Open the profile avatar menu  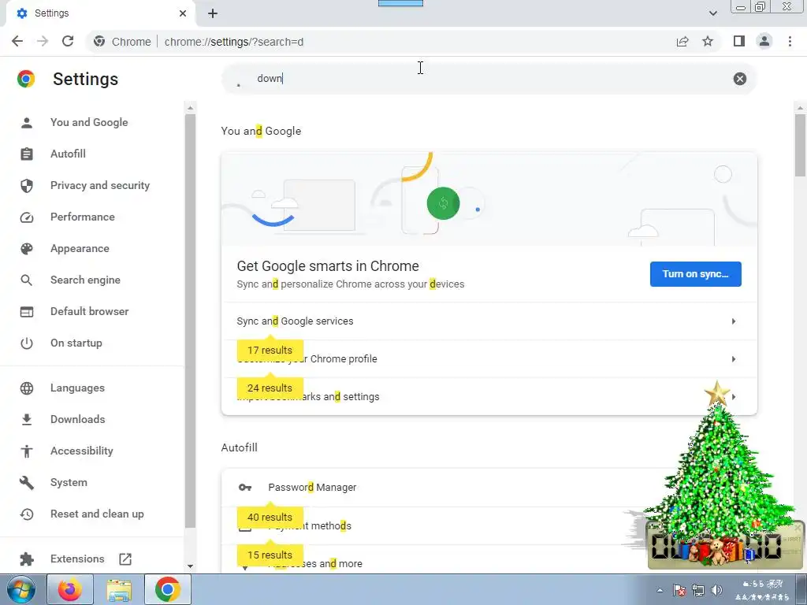(764, 41)
